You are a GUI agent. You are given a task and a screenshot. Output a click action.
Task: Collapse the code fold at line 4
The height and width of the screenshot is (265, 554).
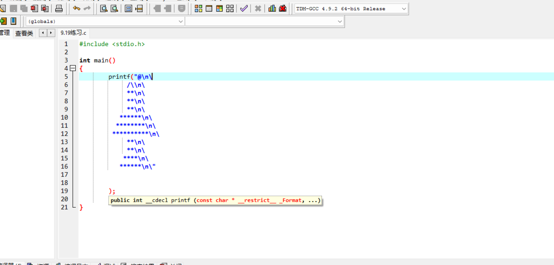[73, 68]
